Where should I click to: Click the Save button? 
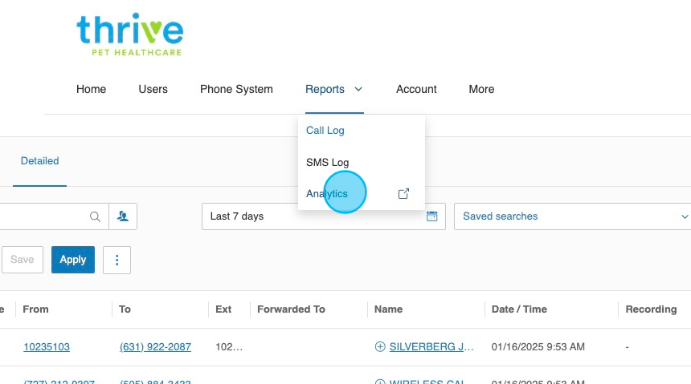coord(22,260)
